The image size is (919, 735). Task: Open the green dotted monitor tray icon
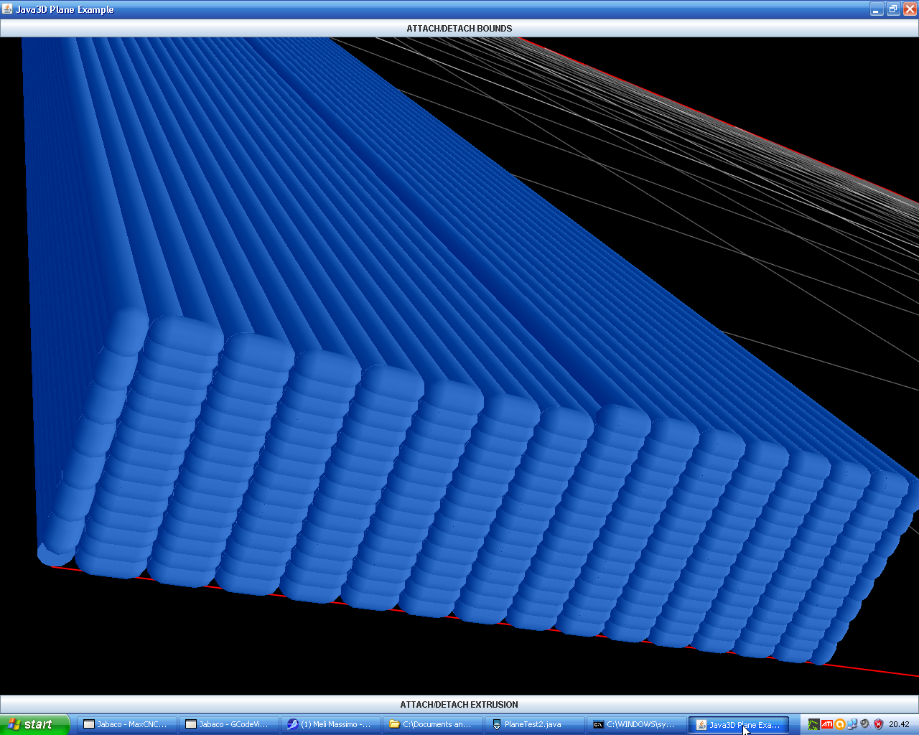(x=814, y=725)
